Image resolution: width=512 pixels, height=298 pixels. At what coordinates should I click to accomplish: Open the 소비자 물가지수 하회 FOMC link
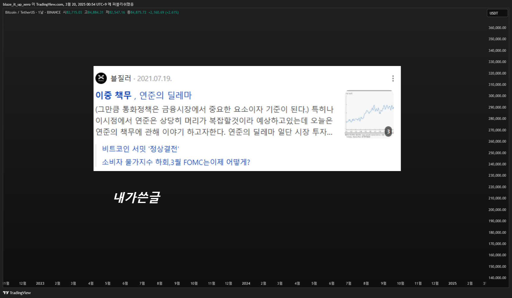click(x=176, y=162)
